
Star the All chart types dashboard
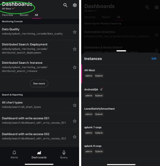click(x=75, y=105)
